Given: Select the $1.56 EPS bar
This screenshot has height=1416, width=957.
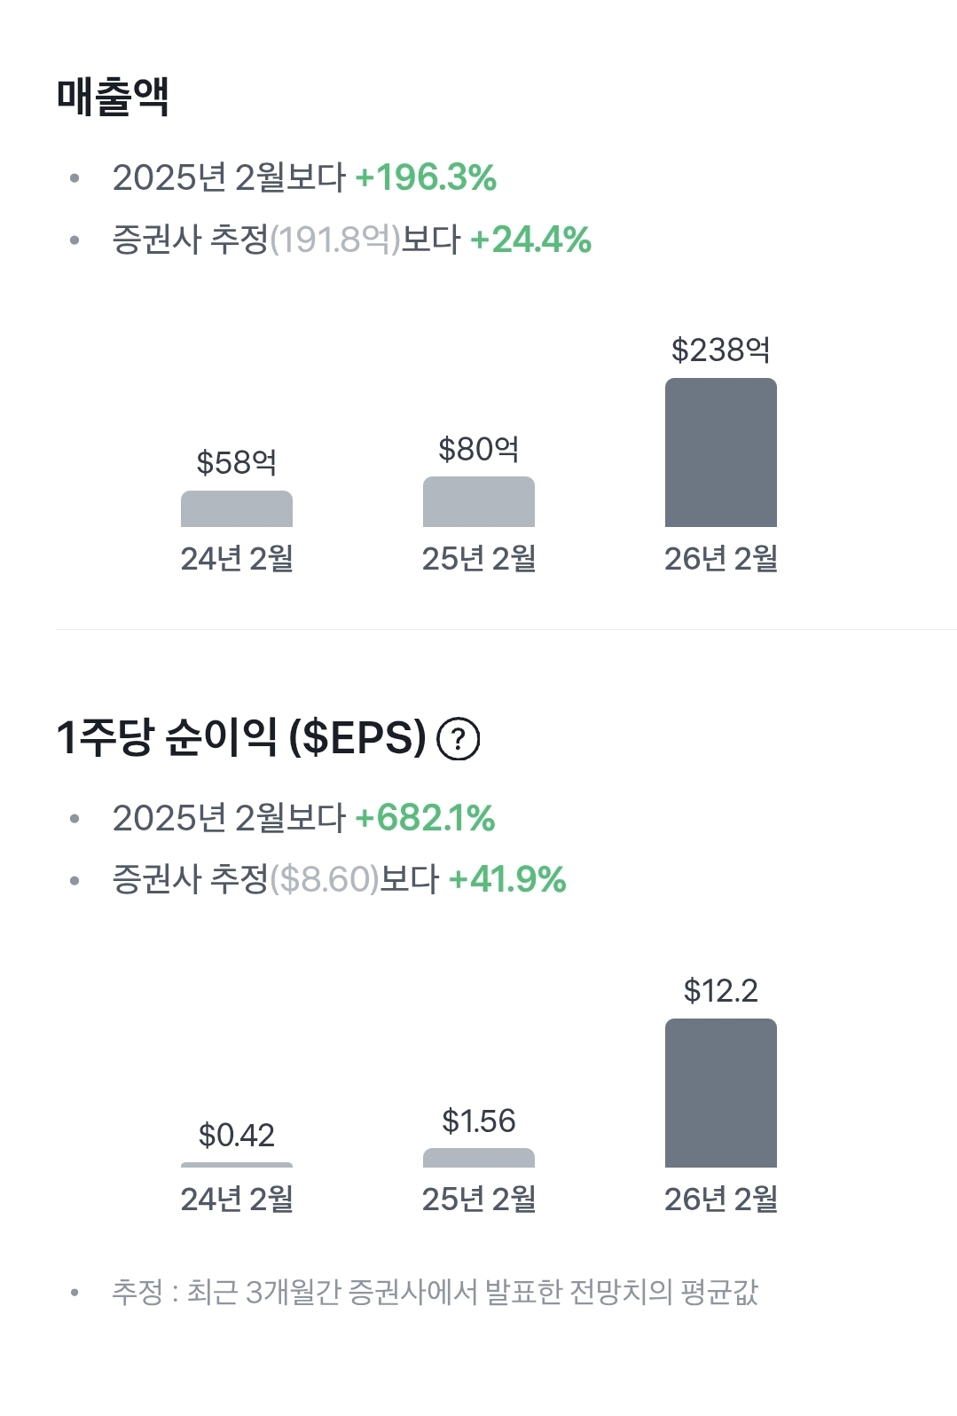Looking at the screenshot, I should click(479, 1158).
